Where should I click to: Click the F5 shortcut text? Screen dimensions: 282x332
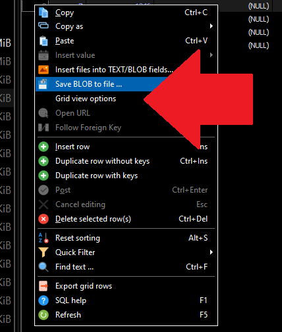204,315
